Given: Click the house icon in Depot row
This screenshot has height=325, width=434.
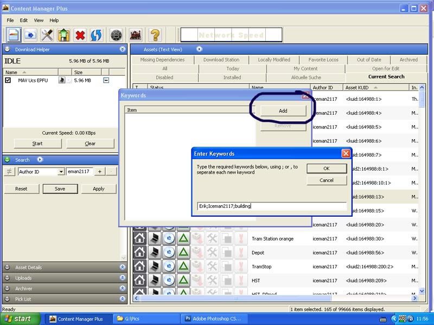Looking at the screenshot, I should (140, 252).
